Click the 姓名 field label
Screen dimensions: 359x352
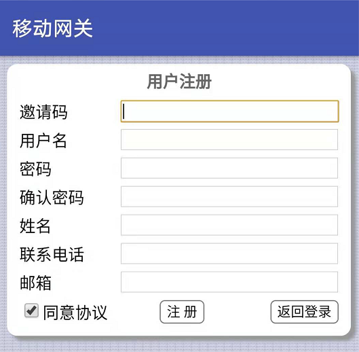(x=35, y=226)
